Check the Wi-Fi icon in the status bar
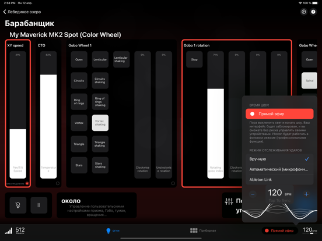322x241 pixels. pyautogui.click(x=300, y=3)
